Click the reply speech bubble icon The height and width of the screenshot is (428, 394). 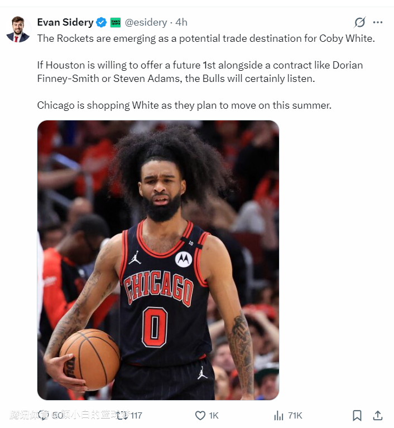point(43,415)
